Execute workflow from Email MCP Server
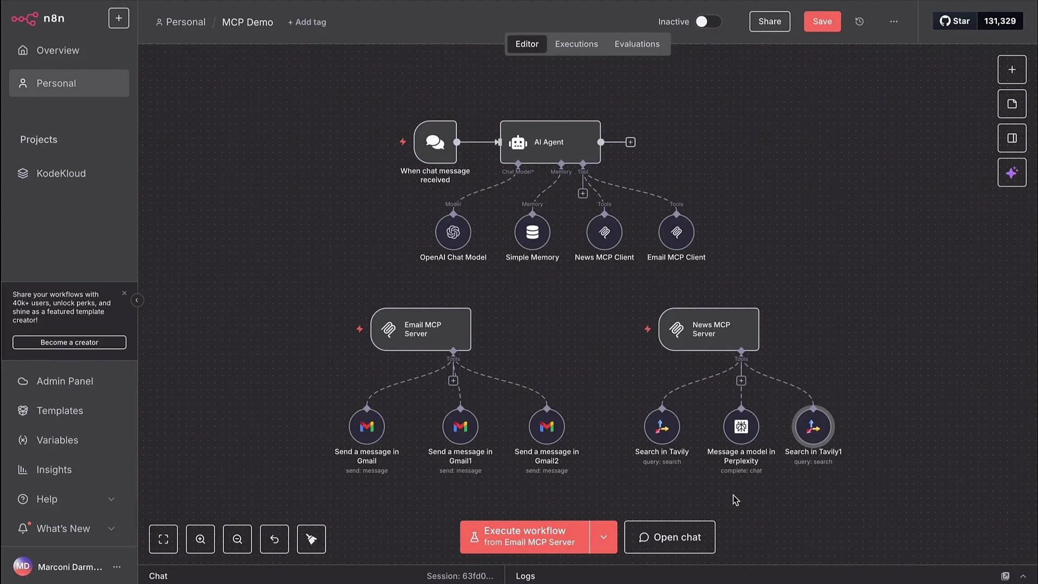 pyautogui.click(x=524, y=537)
